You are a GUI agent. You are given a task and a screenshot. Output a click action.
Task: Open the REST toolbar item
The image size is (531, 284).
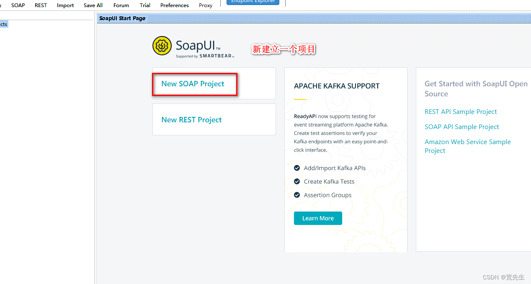(x=41, y=5)
